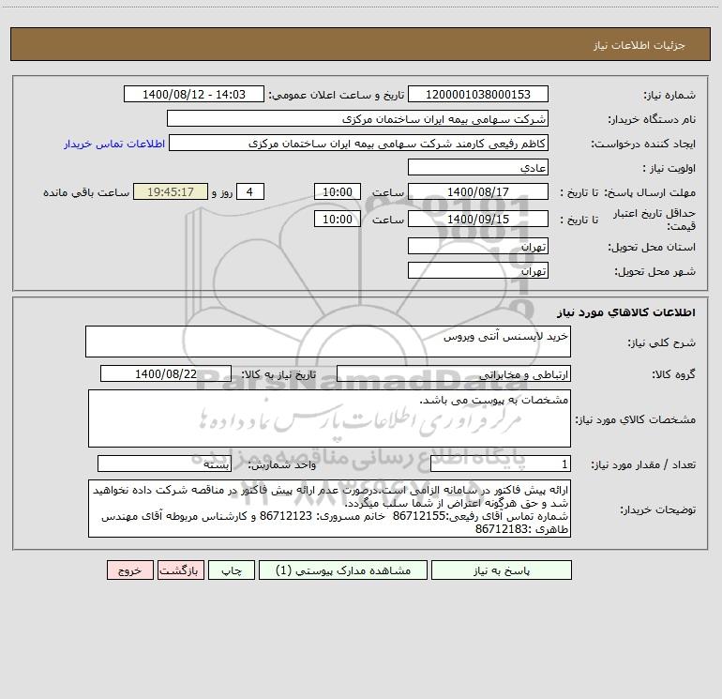Image resolution: width=722 pixels, height=699 pixels.
Task: Click remaining days field showing 4
Action: (250, 192)
